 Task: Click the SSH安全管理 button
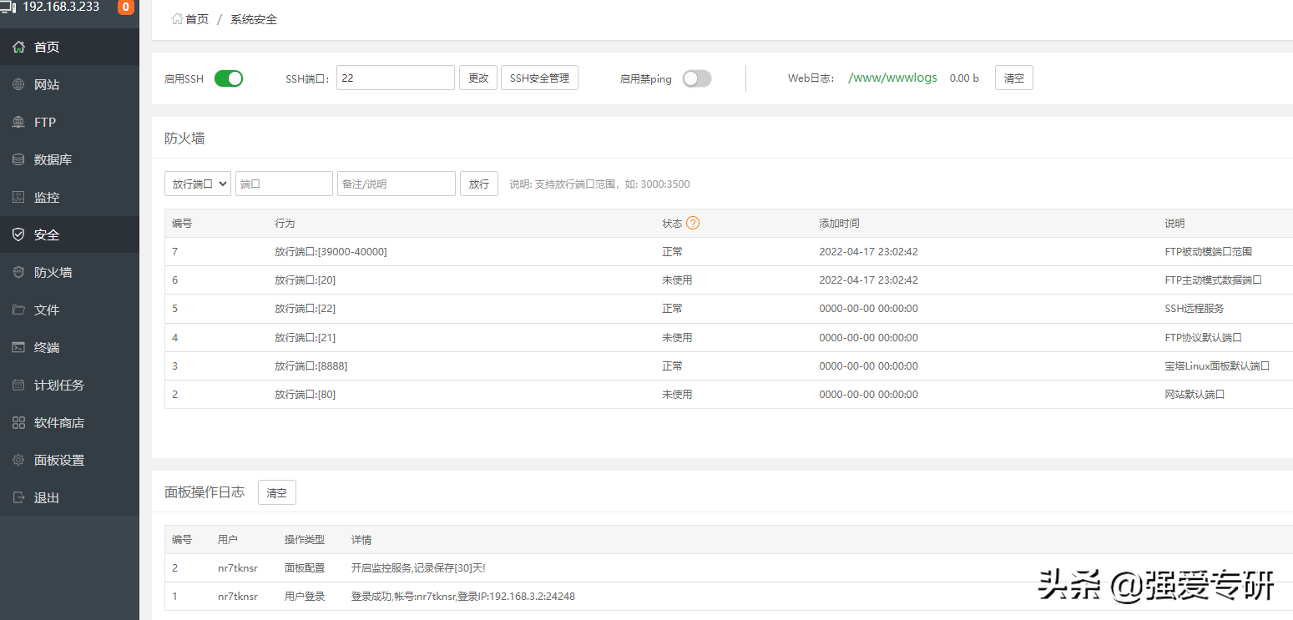[x=539, y=78]
